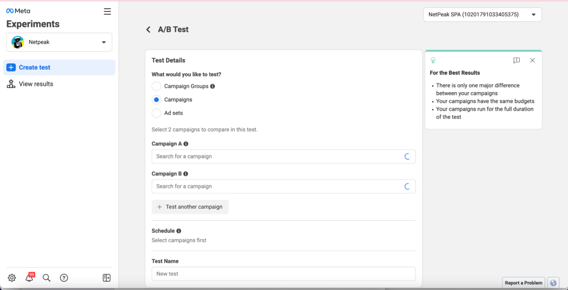Click Test another campaign button
This screenshot has height=290, width=568.
pyautogui.click(x=190, y=207)
